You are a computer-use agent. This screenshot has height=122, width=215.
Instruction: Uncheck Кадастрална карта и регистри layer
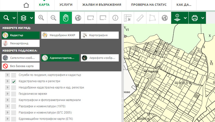pyautogui.click(x=14, y=81)
